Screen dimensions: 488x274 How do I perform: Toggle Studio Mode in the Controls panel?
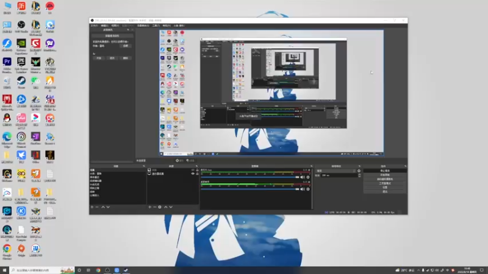pyautogui.click(x=385, y=183)
